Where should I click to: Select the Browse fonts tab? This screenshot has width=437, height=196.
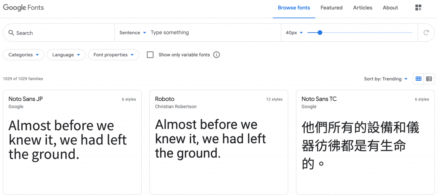[x=294, y=8]
